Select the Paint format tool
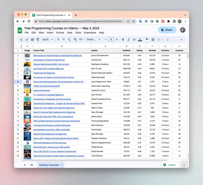The image size is (203, 185). (x=38, y=39)
